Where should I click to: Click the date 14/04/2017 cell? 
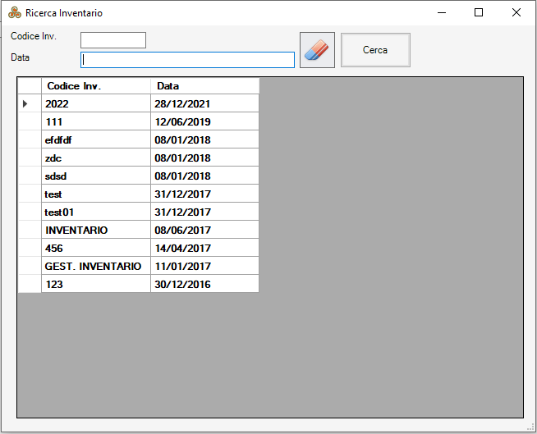click(204, 248)
